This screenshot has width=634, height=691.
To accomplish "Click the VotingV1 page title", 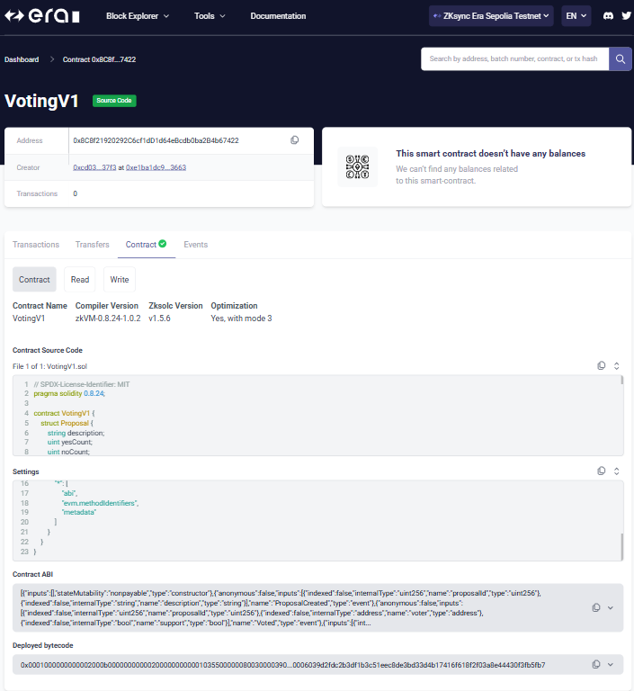I will pos(42,101).
